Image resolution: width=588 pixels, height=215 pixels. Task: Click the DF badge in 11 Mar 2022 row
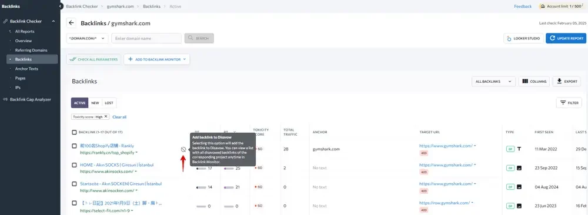point(510,149)
